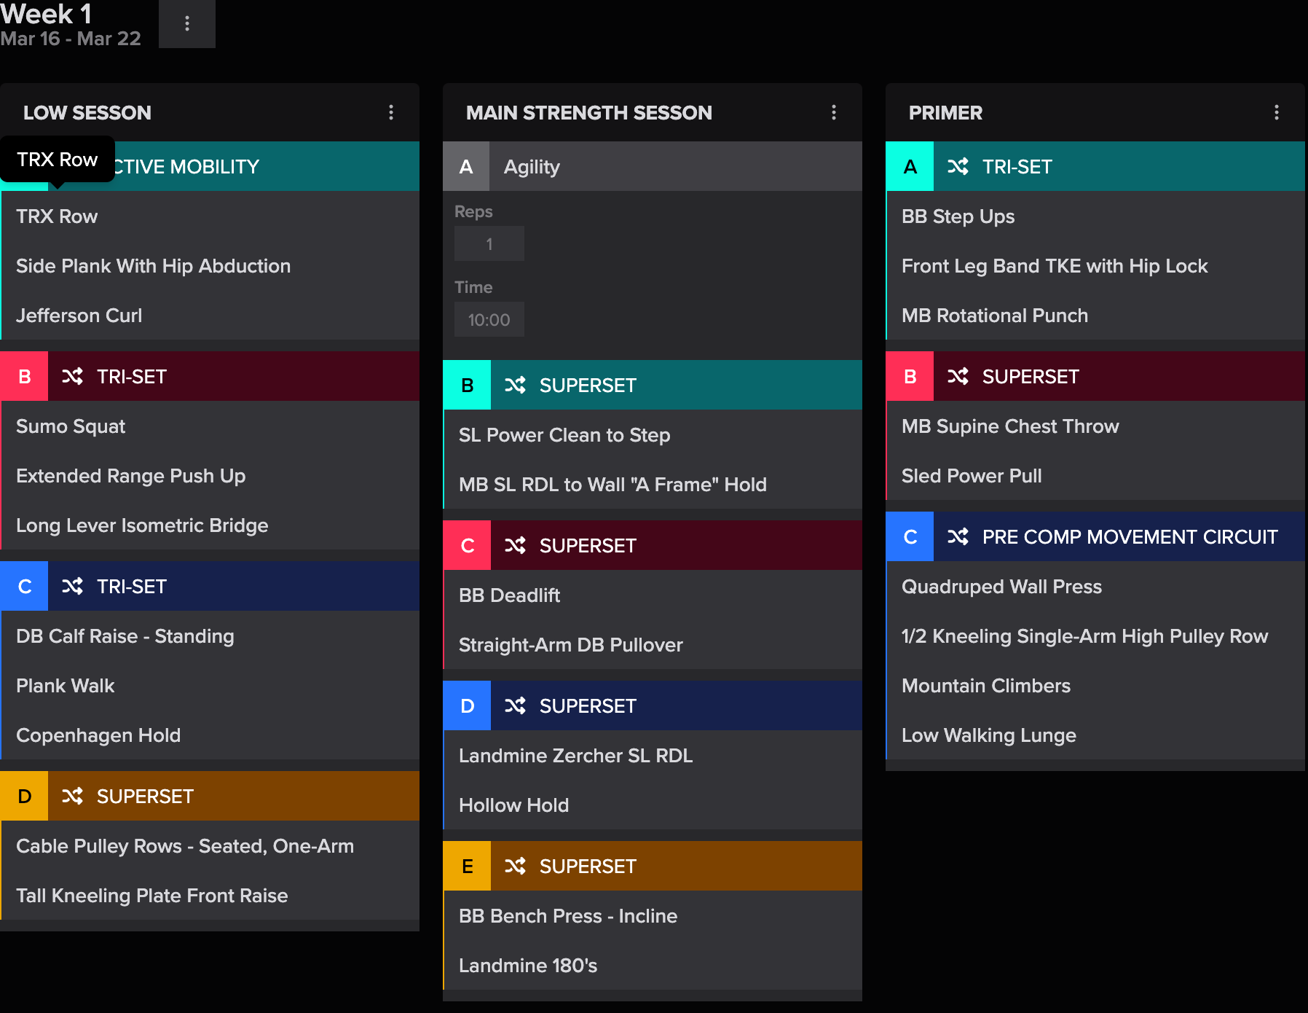Click shuffle icon in LOW SESSON block B
The height and width of the screenshot is (1013, 1308).
click(72, 376)
